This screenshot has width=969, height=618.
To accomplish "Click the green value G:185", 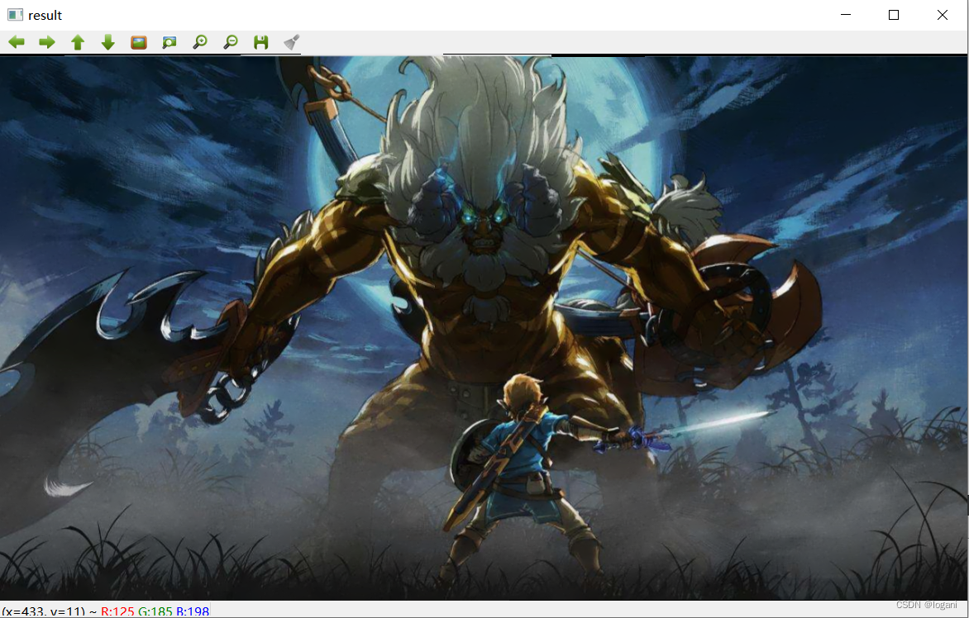I will point(155,611).
